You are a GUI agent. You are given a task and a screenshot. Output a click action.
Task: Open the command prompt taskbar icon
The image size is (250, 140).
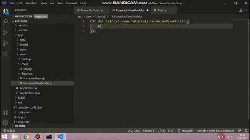pos(49,136)
